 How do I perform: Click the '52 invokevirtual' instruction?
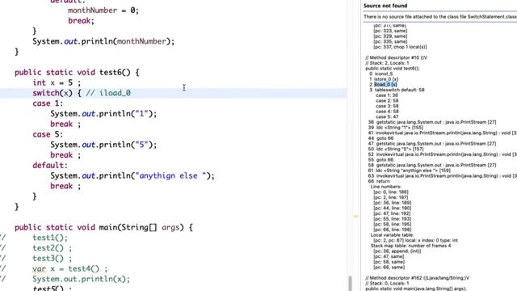click(x=443, y=154)
